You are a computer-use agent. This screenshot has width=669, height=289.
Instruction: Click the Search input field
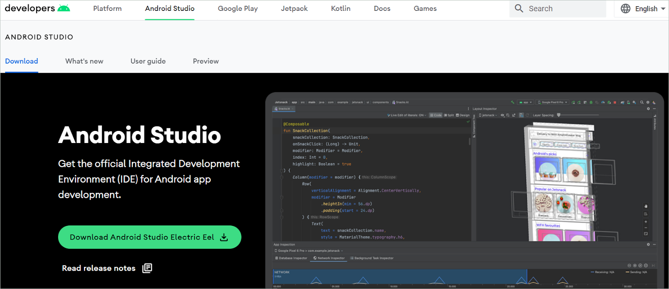click(558, 9)
